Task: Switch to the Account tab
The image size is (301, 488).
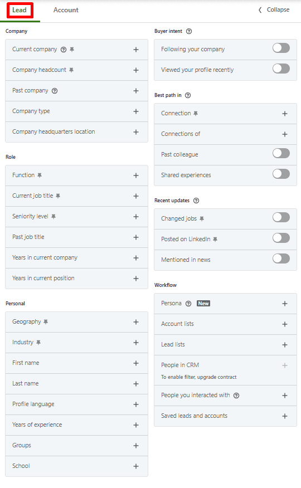Action: click(66, 10)
